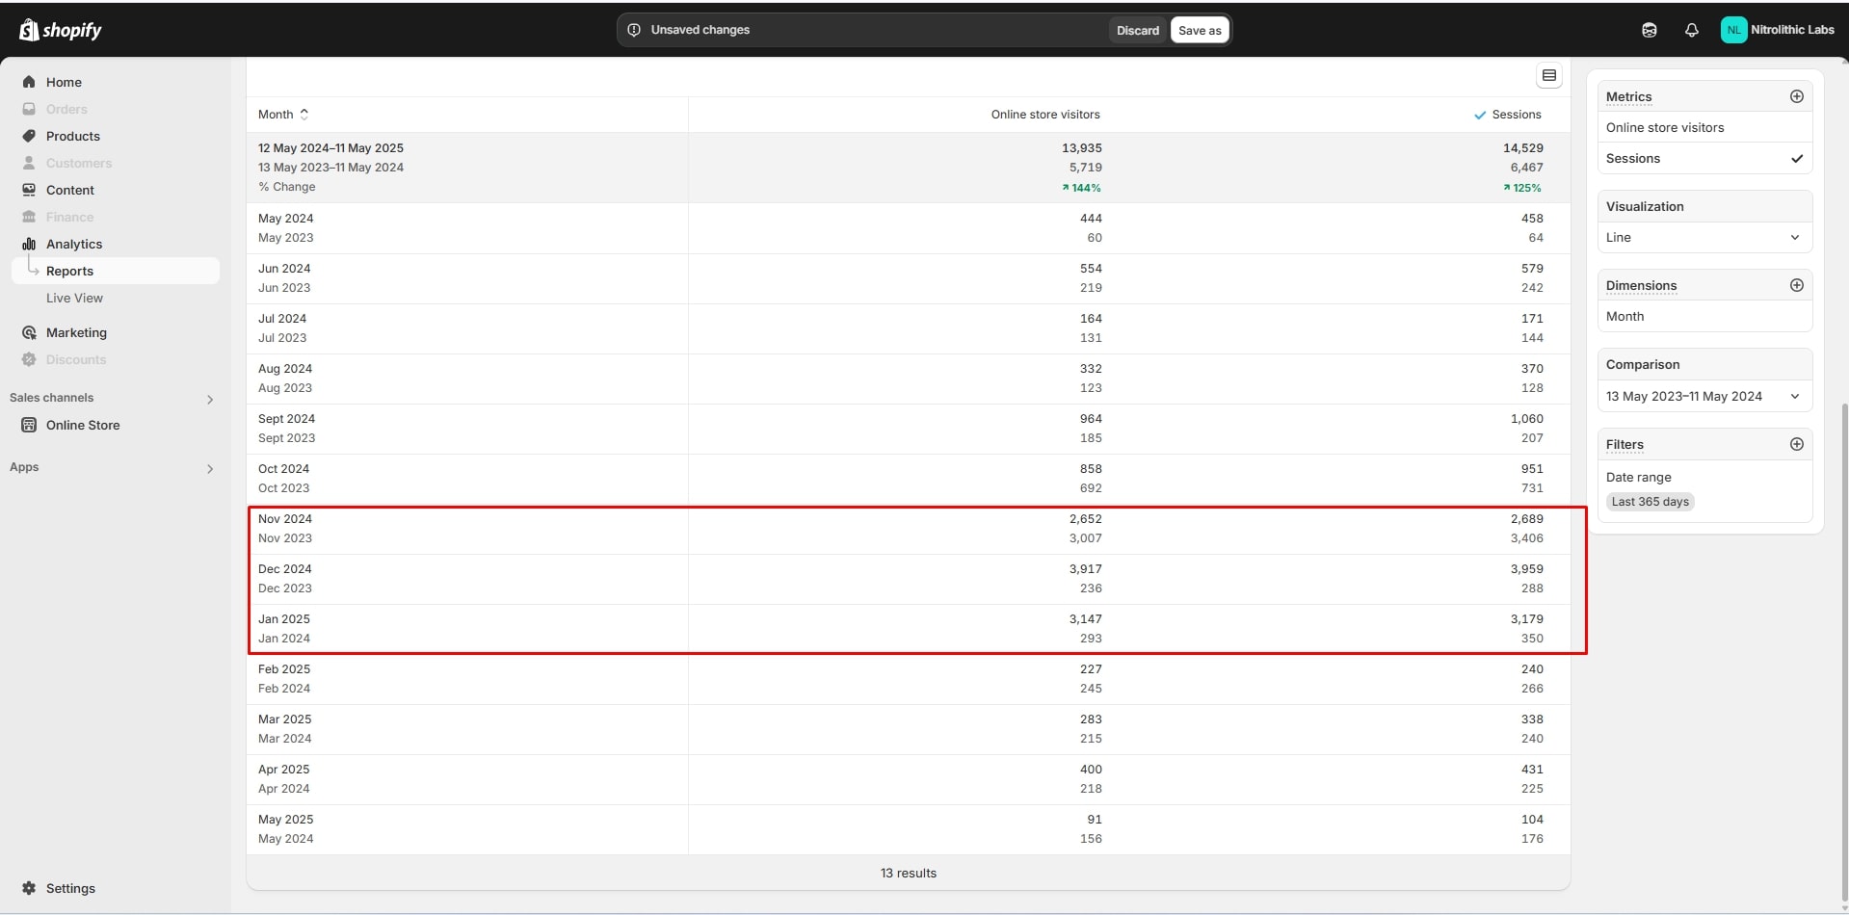Select the Online store visitors metric
Screen dimensions: 1849x915
click(1664, 127)
